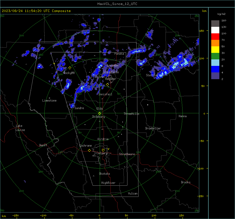The width and height of the screenshot is (235, 219).
Task: Click the yellow v marker right of Calgary
Action: pos(109,149)
